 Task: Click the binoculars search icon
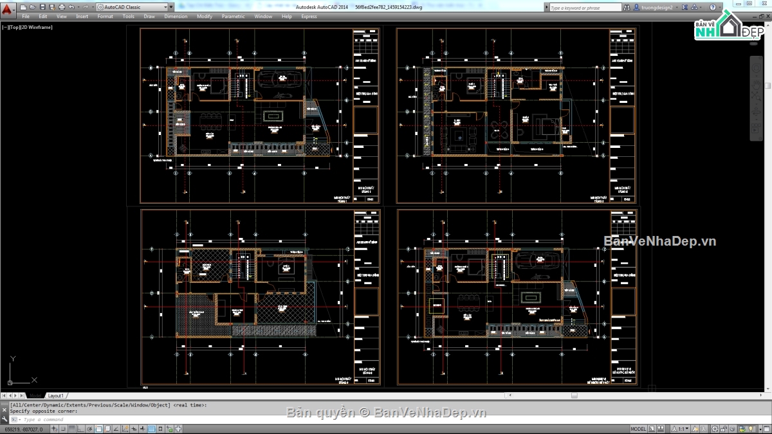pyautogui.click(x=628, y=8)
